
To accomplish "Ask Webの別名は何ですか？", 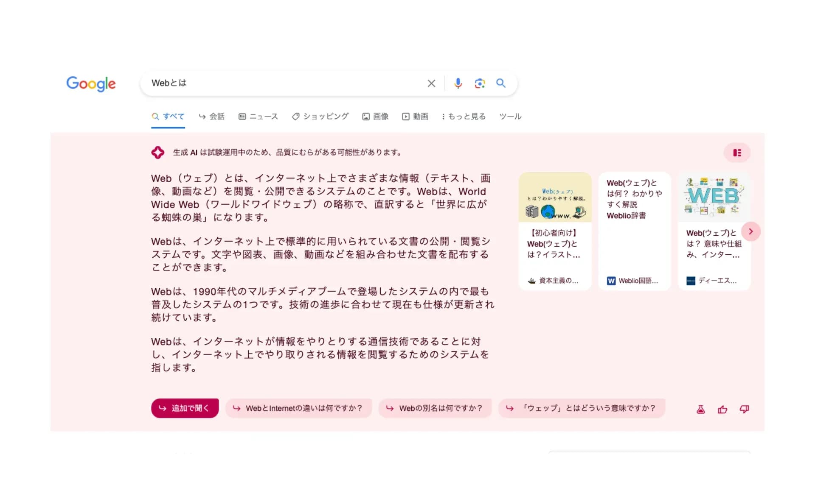I will click(x=435, y=408).
